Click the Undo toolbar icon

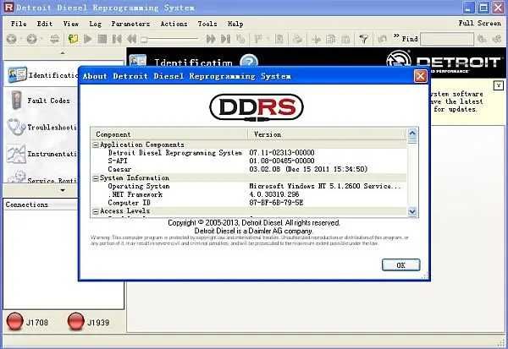(x=383, y=39)
